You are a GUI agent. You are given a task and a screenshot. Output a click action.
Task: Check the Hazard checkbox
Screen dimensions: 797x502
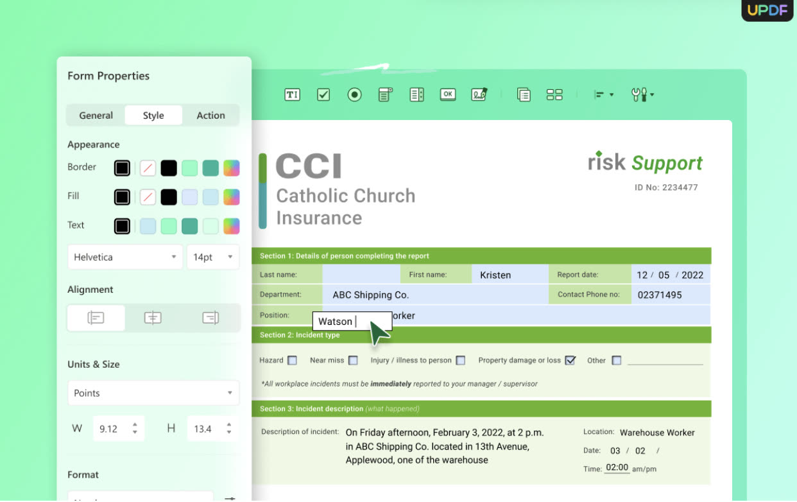coord(293,360)
